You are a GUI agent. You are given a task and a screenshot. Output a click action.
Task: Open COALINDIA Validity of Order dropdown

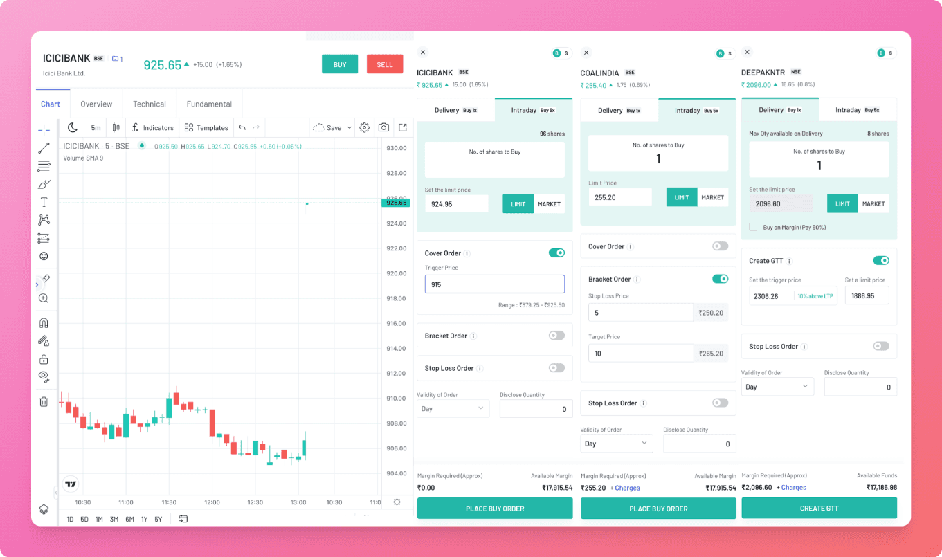point(616,444)
